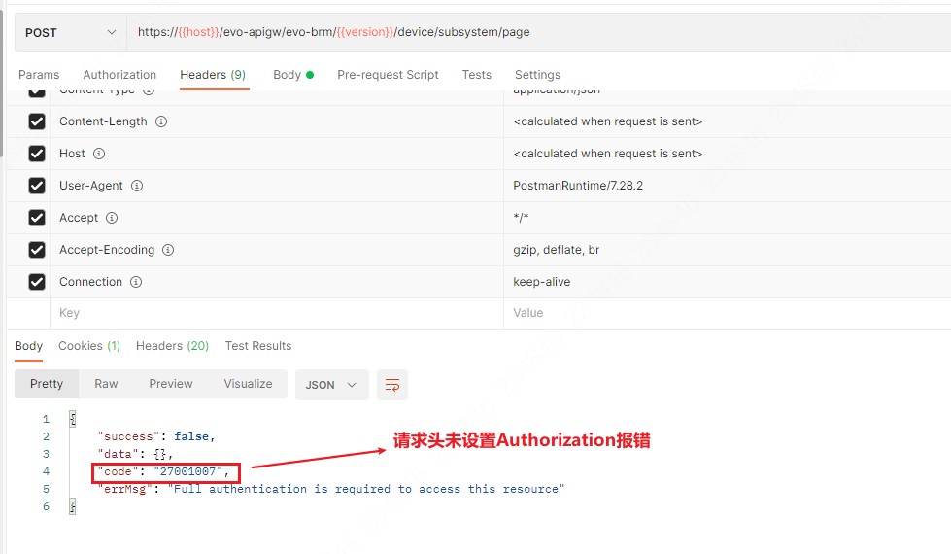Click info icon beside Accept header
This screenshot has height=554, width=951.
(112, 218)
